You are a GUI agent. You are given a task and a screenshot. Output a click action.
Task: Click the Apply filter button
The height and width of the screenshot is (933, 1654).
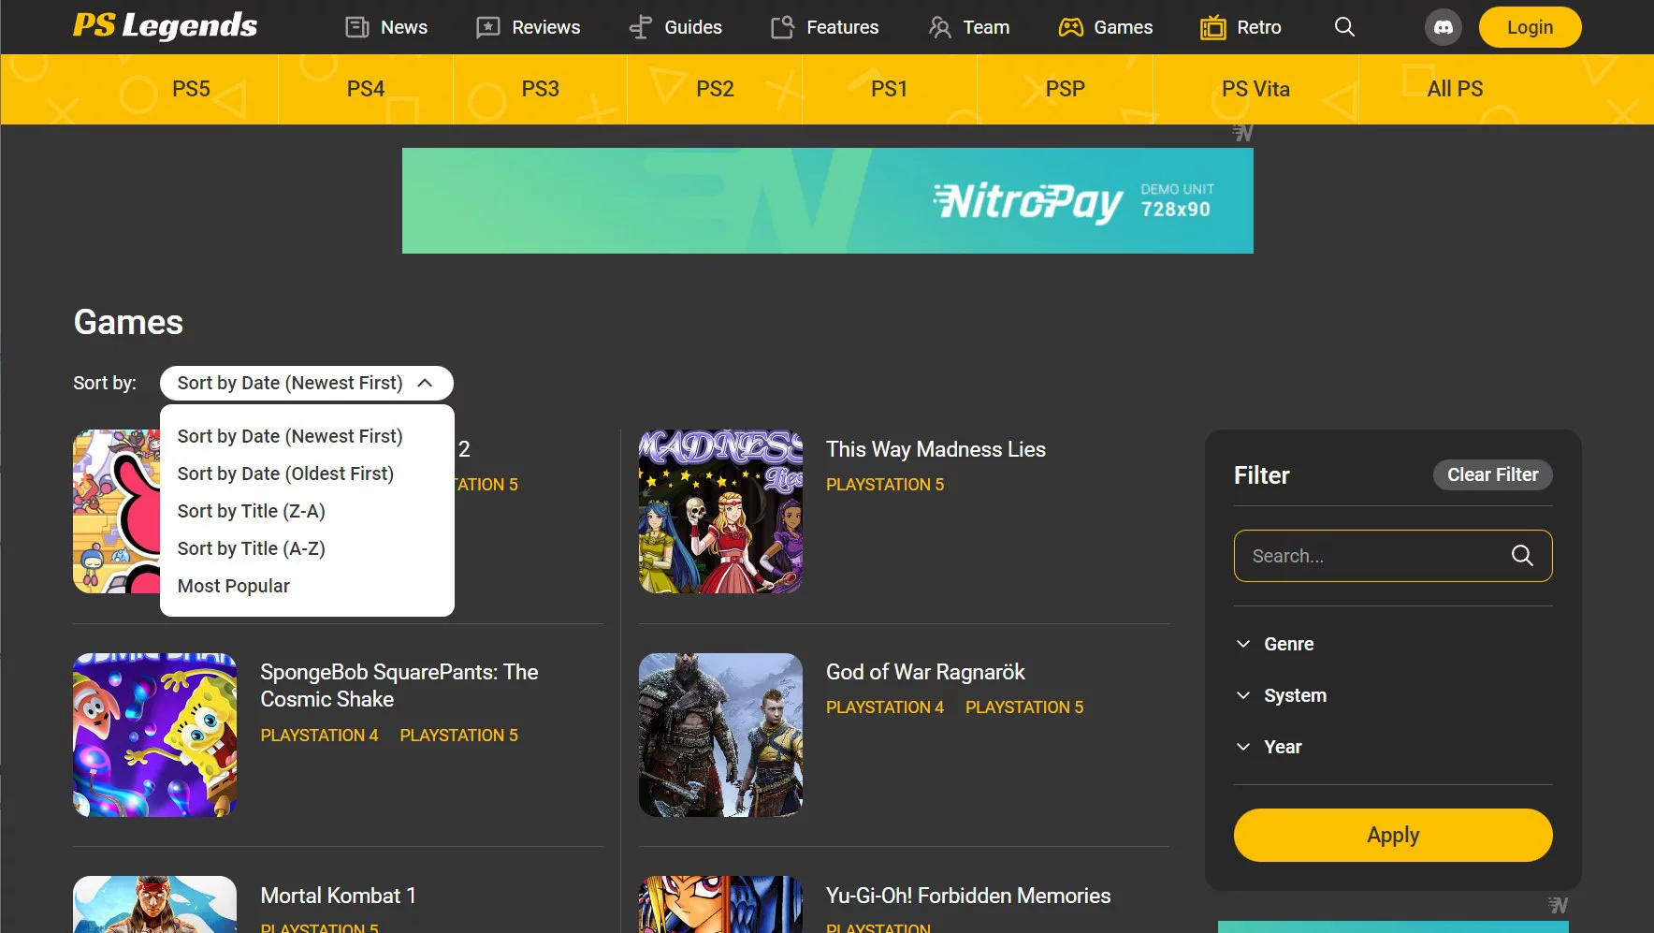(x=1393, y=835)
